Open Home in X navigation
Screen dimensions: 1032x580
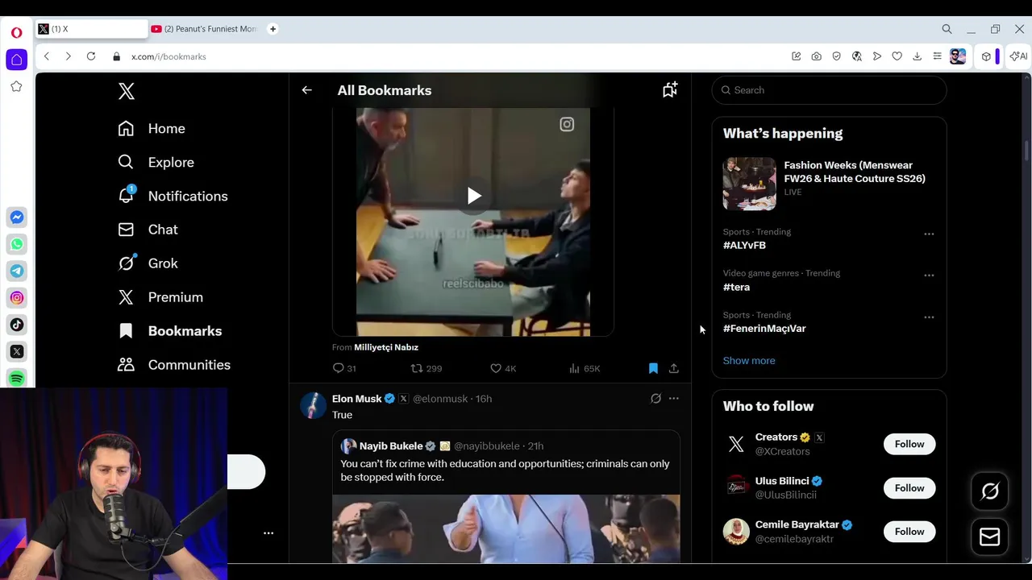(x=152, y=129)
